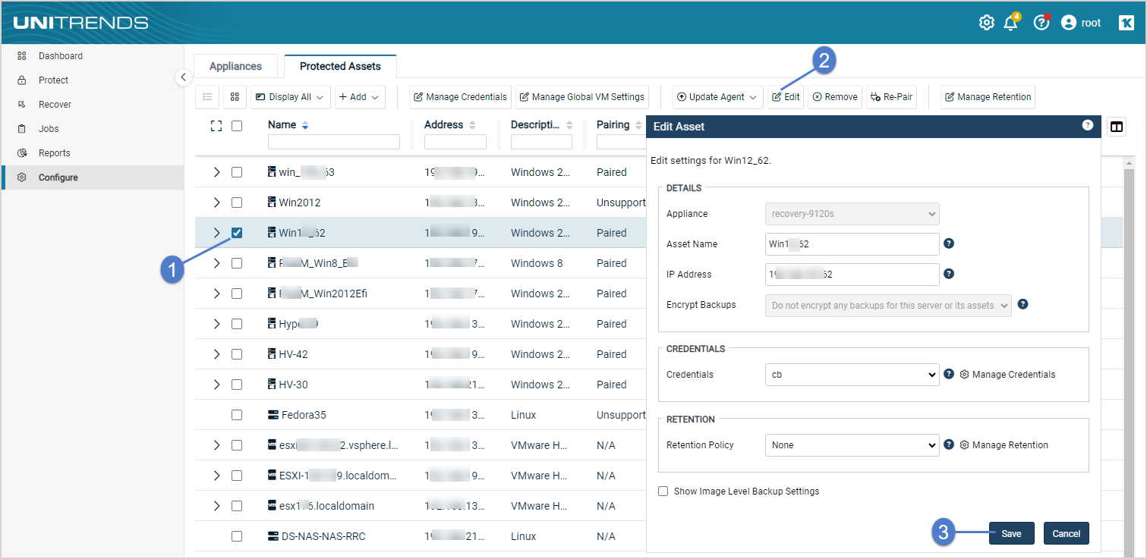The width and height of the screenshot is (1147, 559).
Task: Click the toolbar Manage Credentials button
Action: tap(460, 97)
